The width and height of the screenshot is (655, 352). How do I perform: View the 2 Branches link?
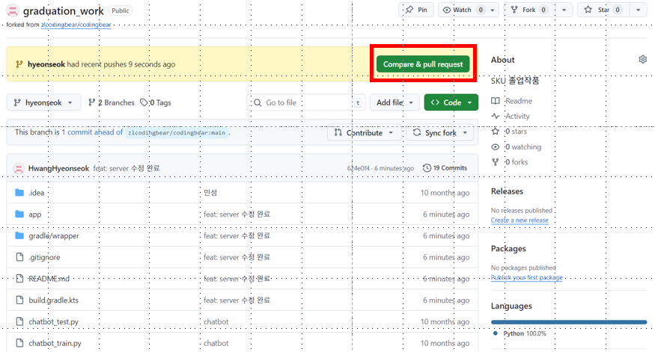tap(112, 102)
